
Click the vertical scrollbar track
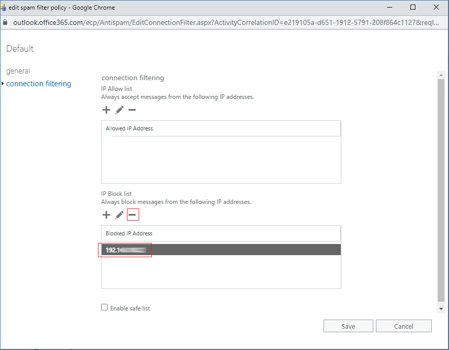440,193
